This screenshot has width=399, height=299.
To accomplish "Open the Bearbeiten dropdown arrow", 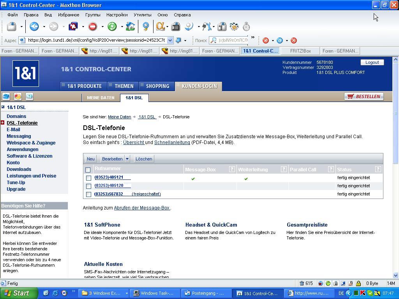I will (x=127, y=159).
